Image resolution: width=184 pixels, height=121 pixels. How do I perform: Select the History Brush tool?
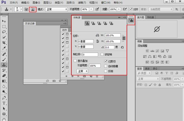click(x=4, y=70)
